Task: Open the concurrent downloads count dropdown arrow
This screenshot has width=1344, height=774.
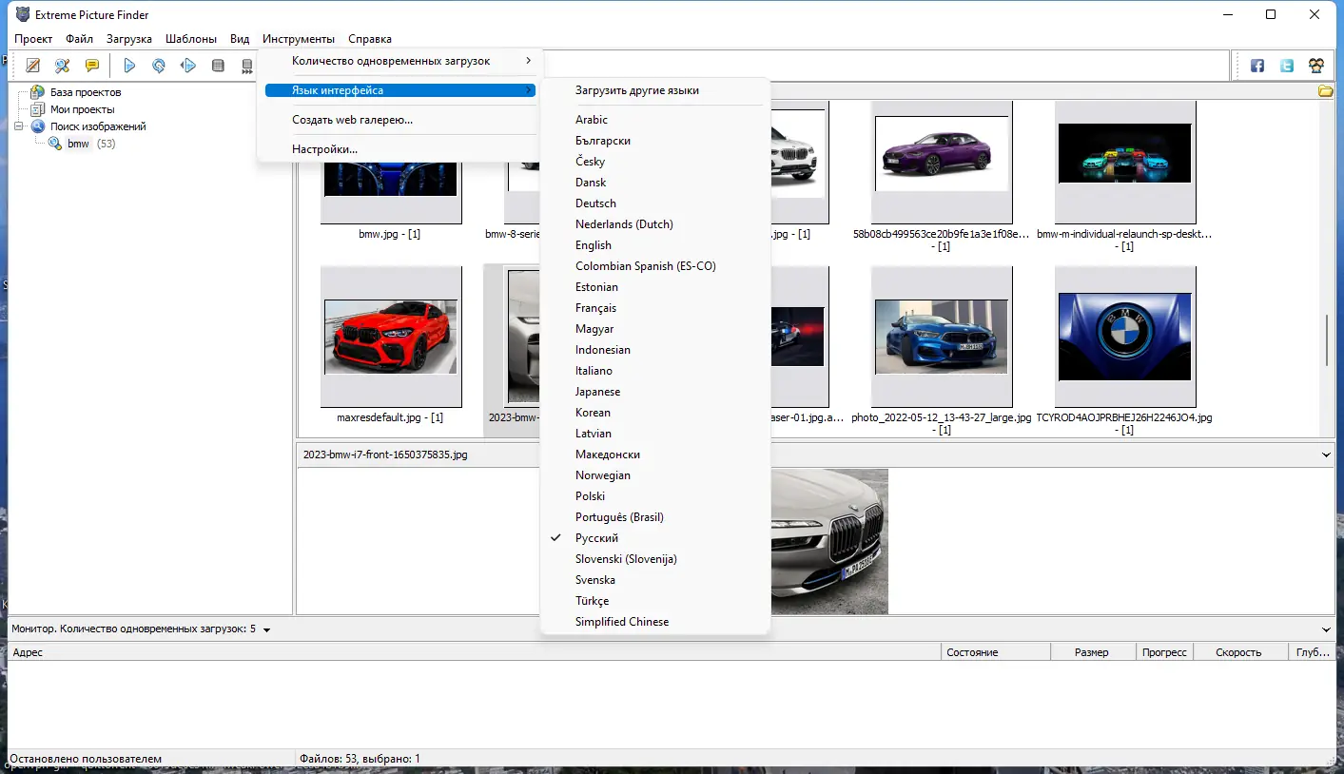Action: pos(267,629)
